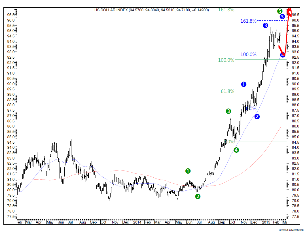Pick the blue wave 2 marker
Viewport: 305px width, 236px height.
click(257, 116)
